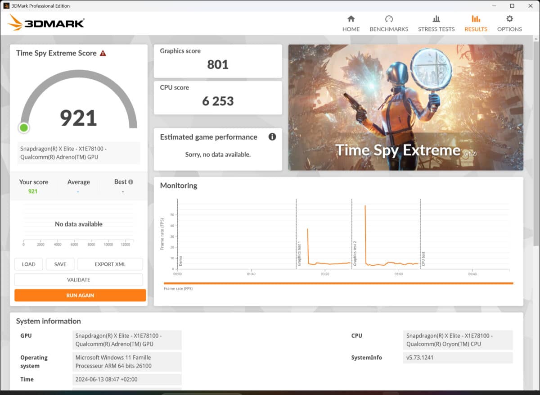Click the CPU value Qualcomm Oryon CPU field
Image resolution: width=540 pixels, height=395 pixels.
pos(458,340)
